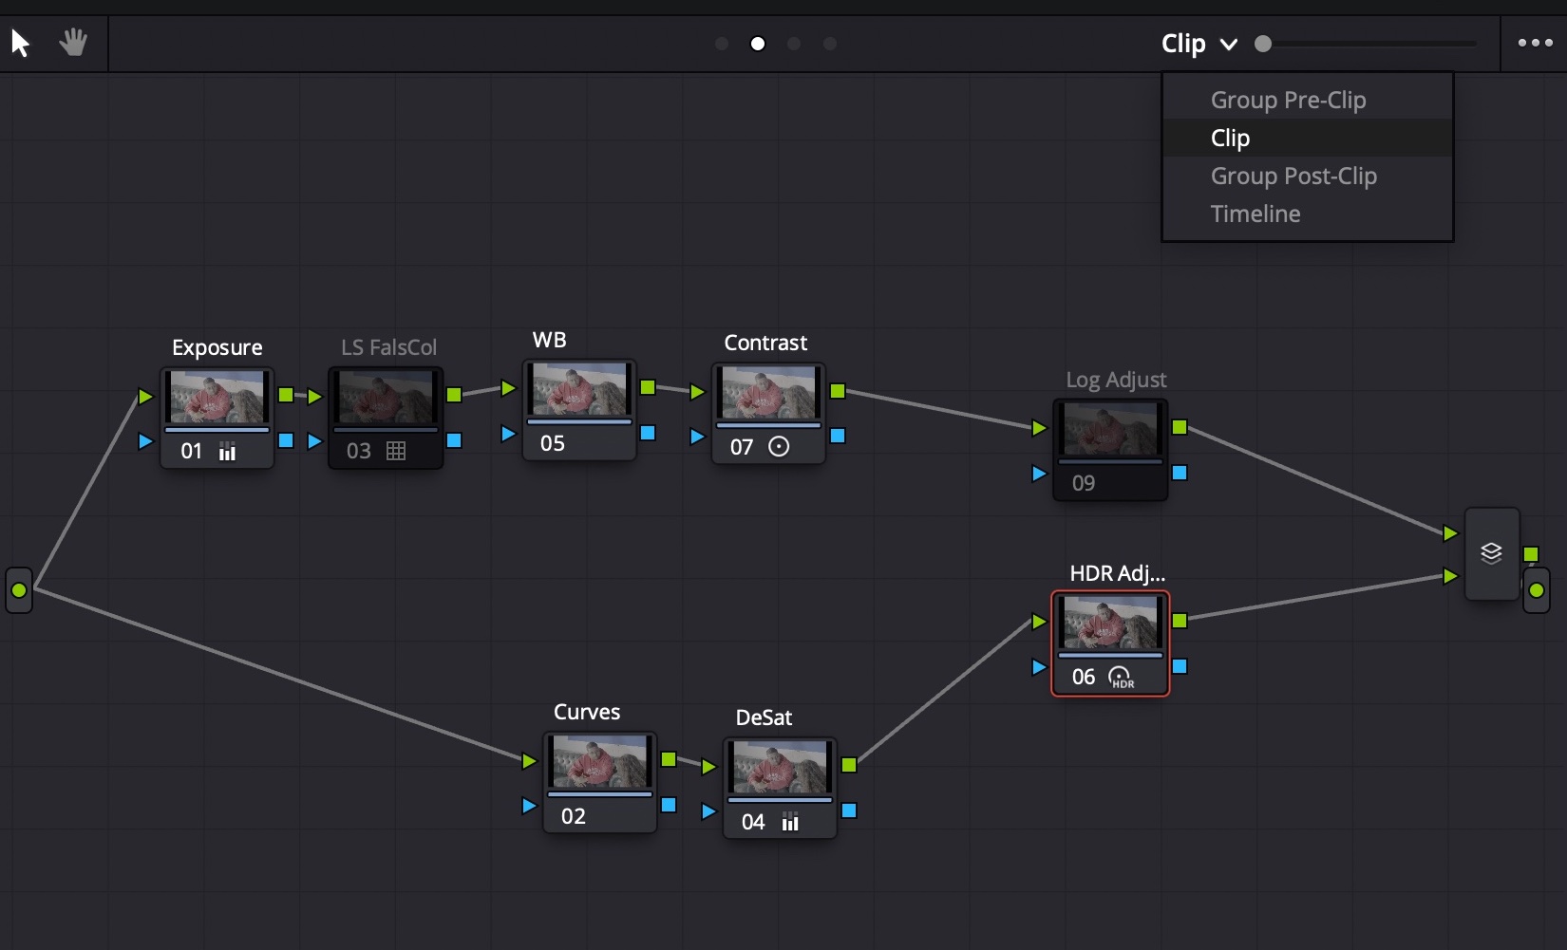Toggle the highlighted second dot indicator
1567x950 pixels.
coord(757,44)
